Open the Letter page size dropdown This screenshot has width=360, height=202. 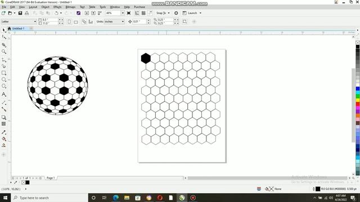point(35,21)
